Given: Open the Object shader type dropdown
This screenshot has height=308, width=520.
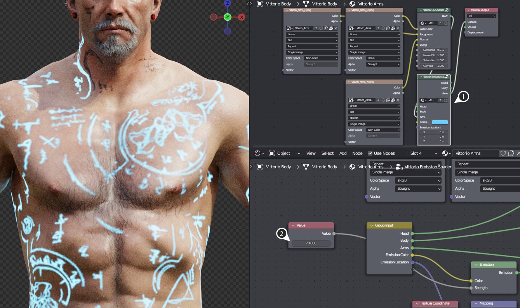Looking at the screenshot, I should [285, 153].
